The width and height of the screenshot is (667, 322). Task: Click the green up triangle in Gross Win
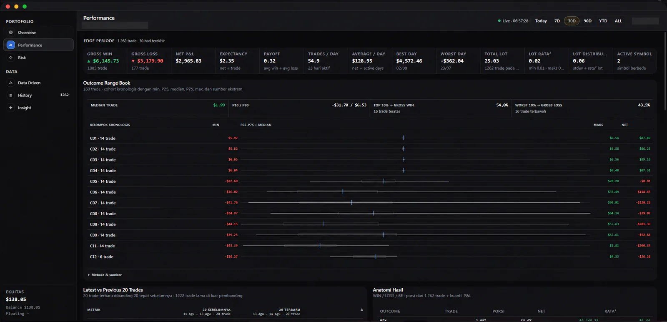(x=89, y=61)
